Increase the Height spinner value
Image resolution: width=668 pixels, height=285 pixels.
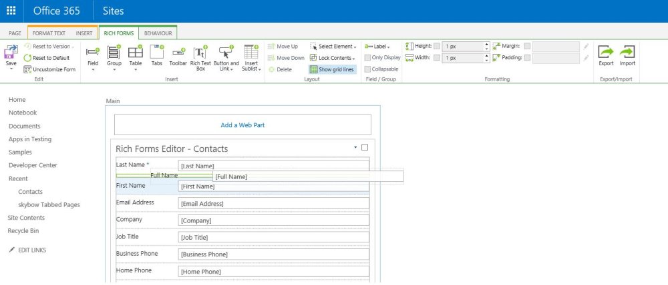487,44
